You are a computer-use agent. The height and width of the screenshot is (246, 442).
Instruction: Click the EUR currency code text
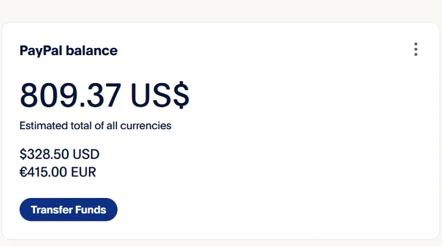point(84,172)
